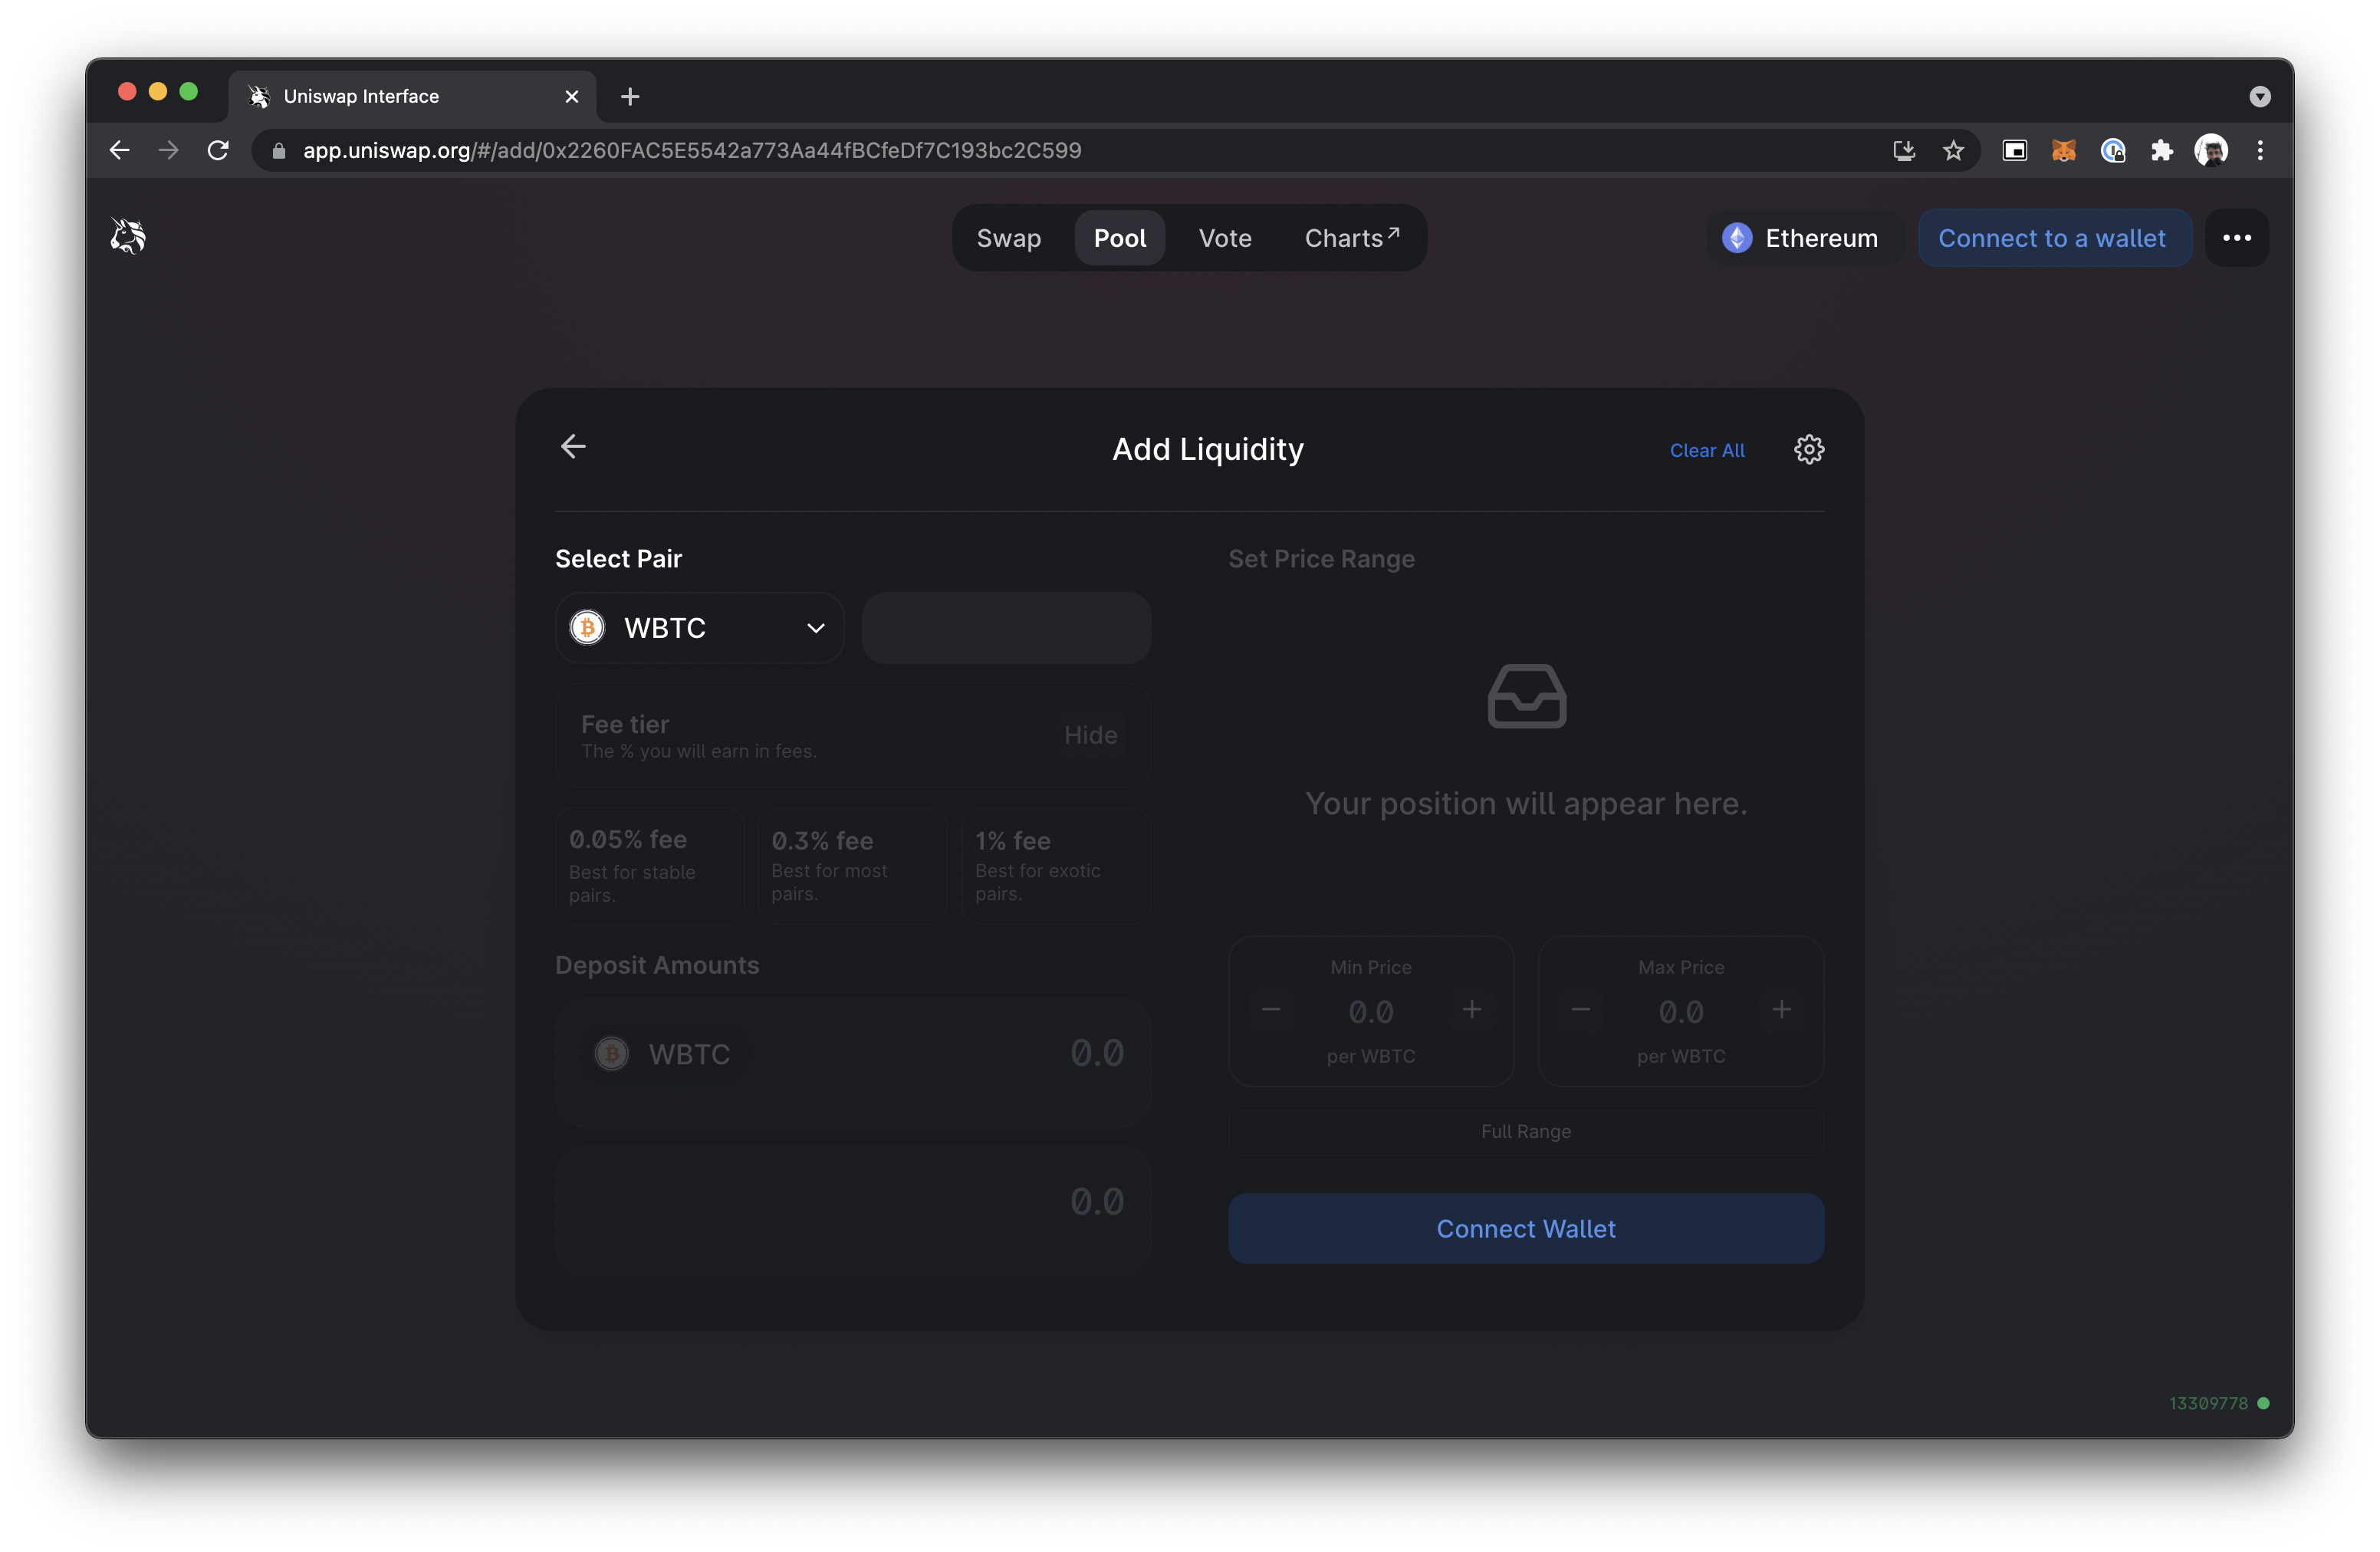Click the install app icon in address bar
The height and width of the screenshot is (1552, 2380).
1904,150
